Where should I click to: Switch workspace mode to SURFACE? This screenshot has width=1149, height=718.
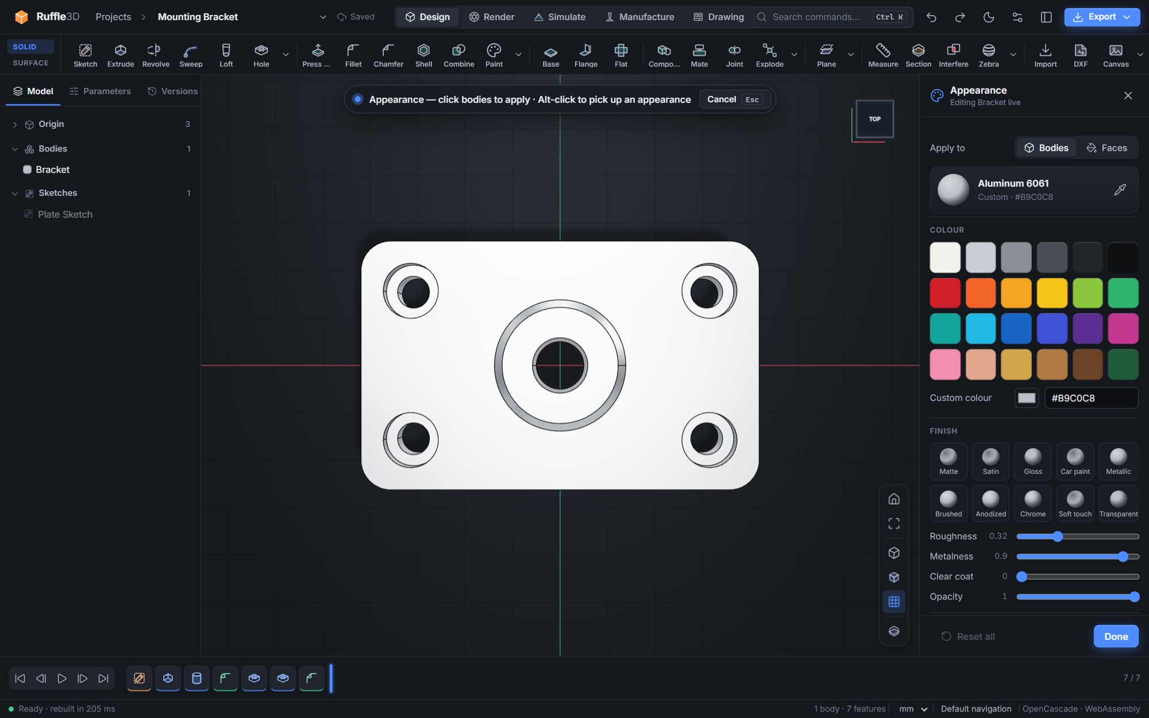[x=30, y=63]
